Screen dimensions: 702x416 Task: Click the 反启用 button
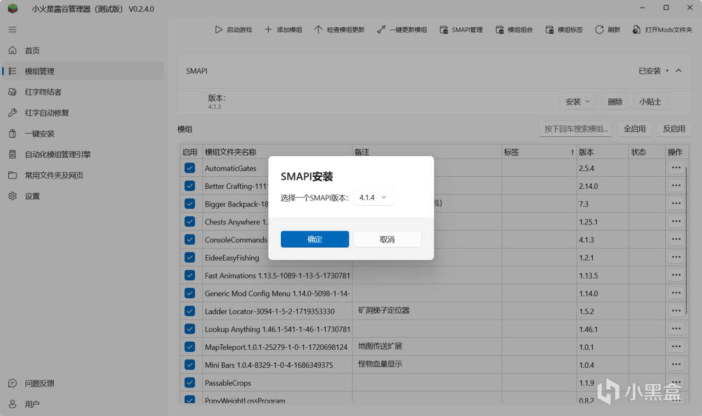[674, 129]
